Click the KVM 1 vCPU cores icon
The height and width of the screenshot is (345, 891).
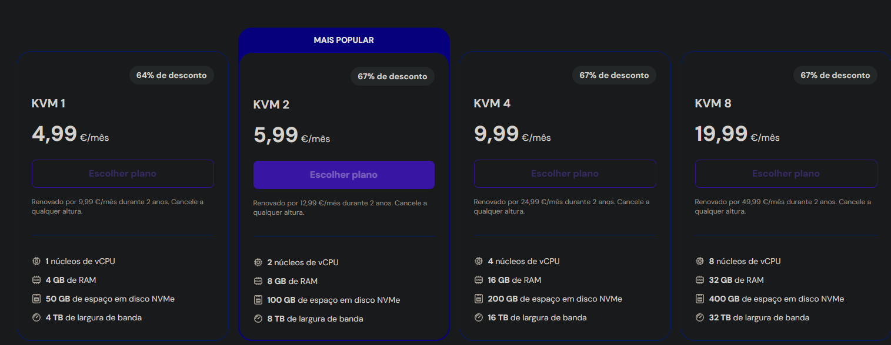point(36,261)
